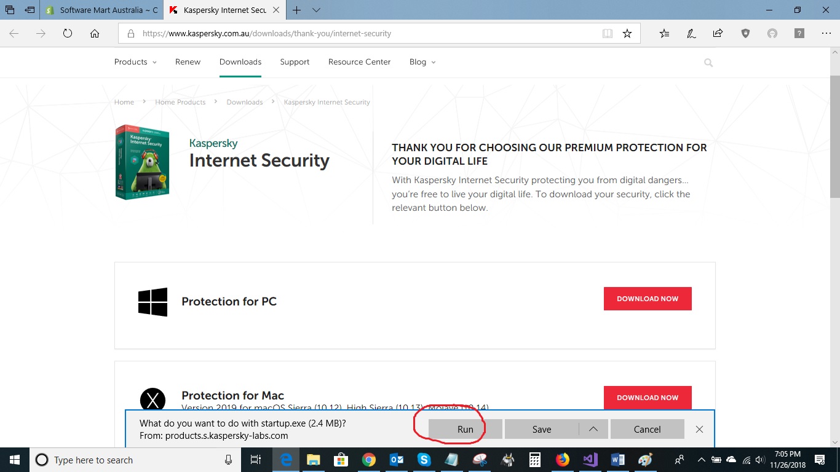The height and width of the screenshot is (472, 840).
Task: Add page to favorites with star icon
Action: pos(627,34)
